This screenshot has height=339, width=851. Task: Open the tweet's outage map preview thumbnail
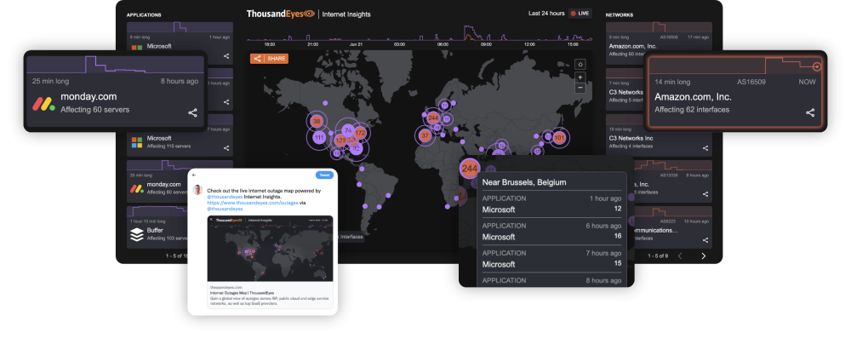[x=271, y=248]
